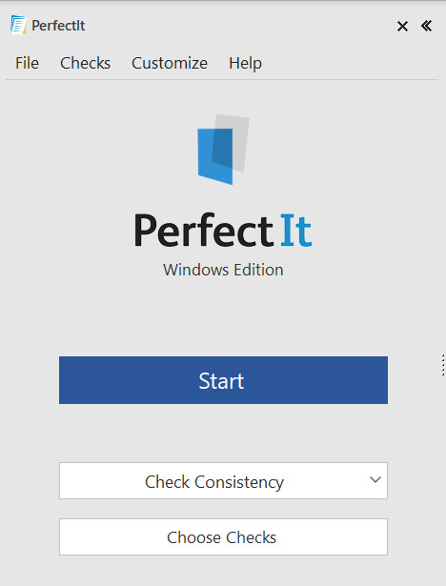The height and width of the screenshot is (586, 446).
Task: Click the "PerfectIt" panel title text
Action: tap(58, 26)
